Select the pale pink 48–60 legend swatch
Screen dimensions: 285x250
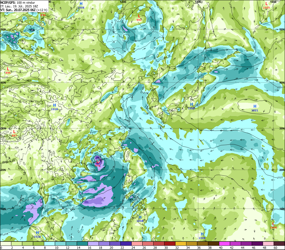coord(268,243)
